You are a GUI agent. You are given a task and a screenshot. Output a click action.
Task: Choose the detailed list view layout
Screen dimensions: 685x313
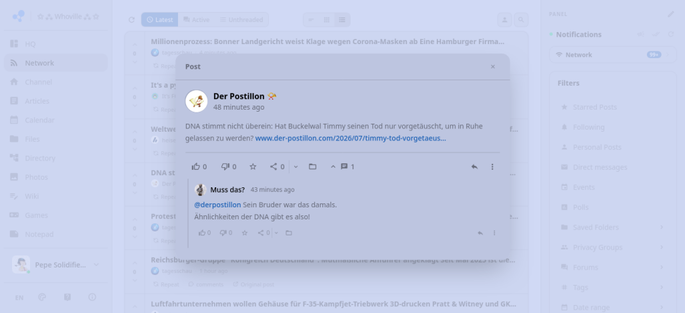click(342, 19)
